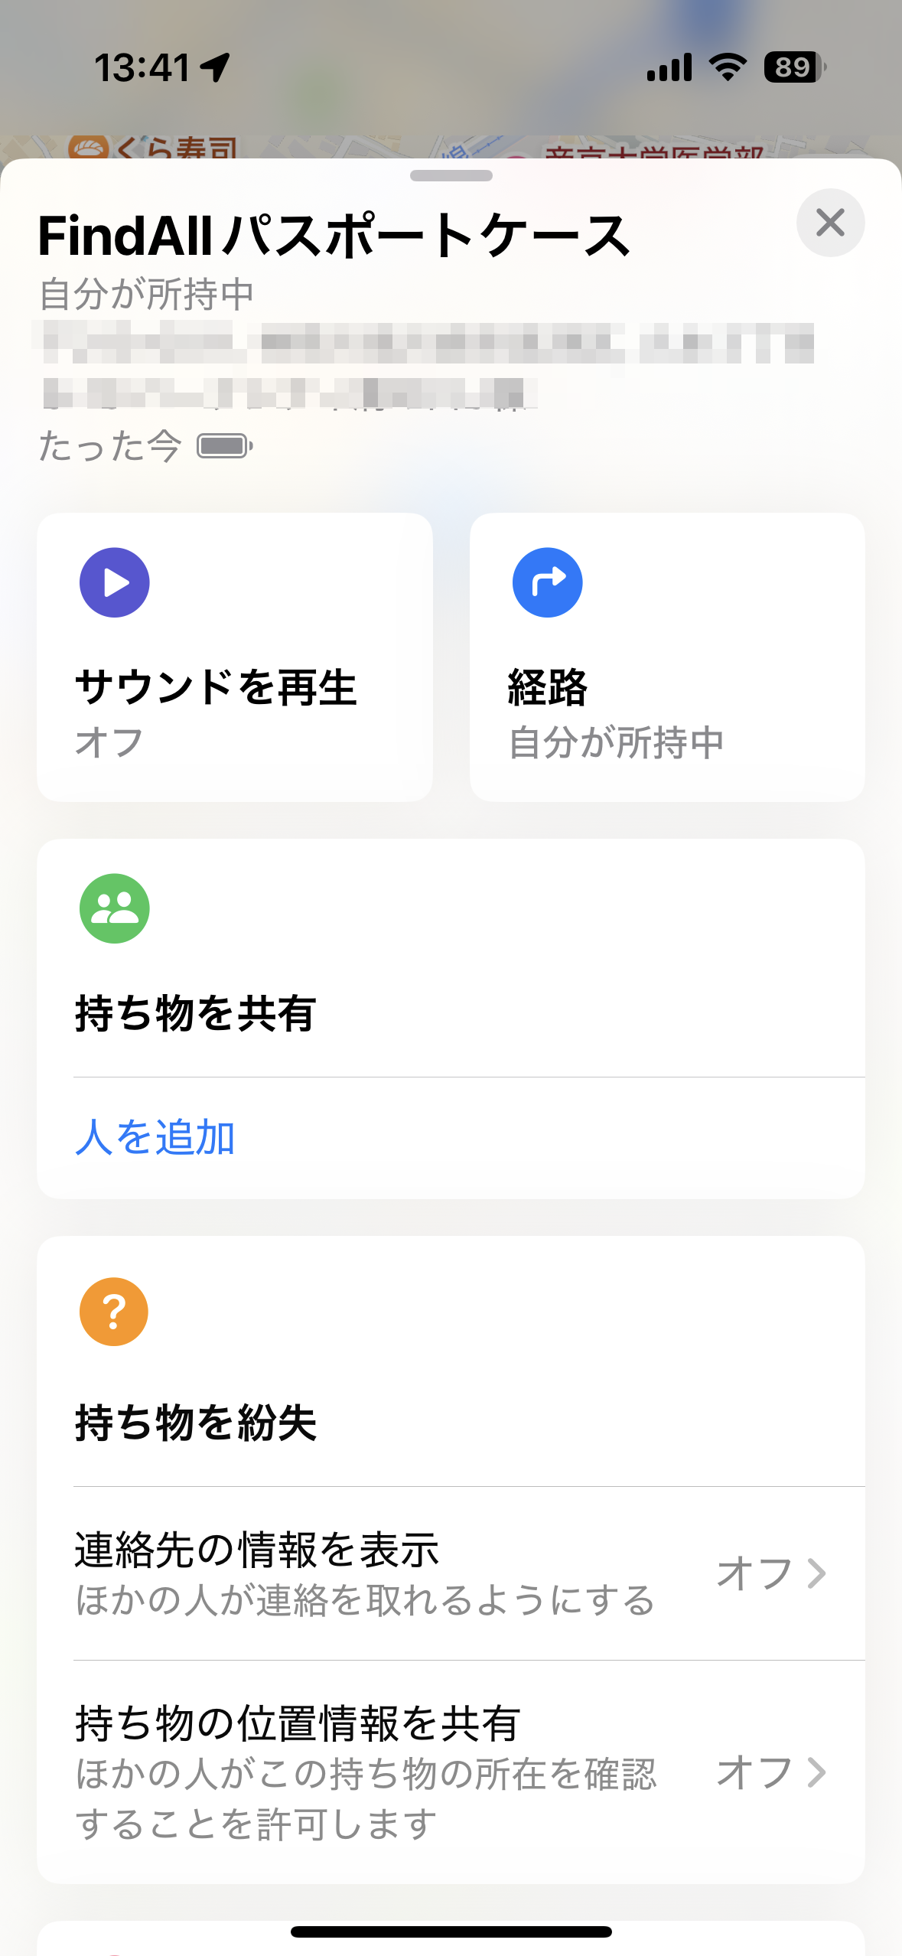Tap the orange question mark icon
902x1956 pixels.
point(114,1312)
